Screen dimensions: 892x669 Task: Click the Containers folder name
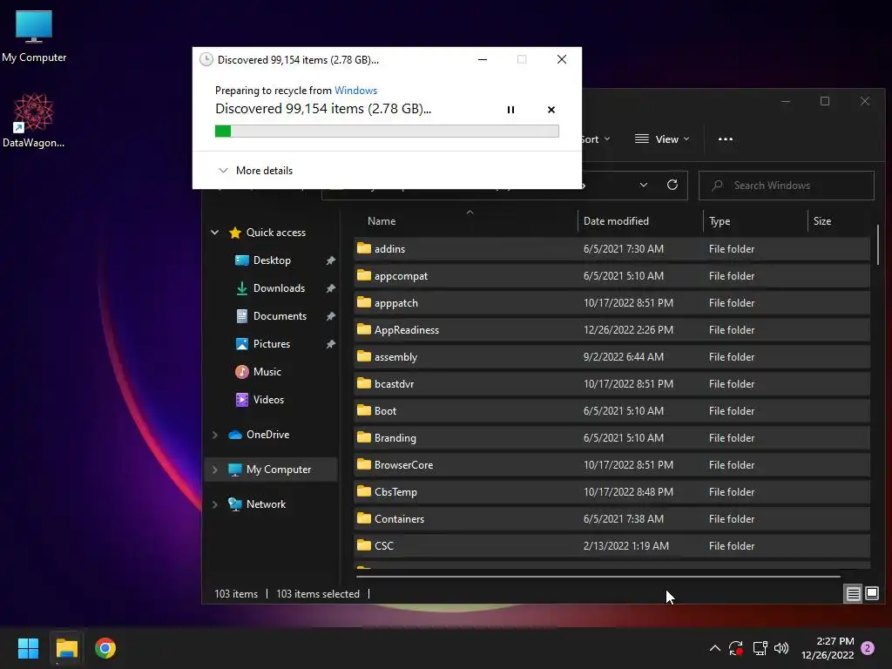click(399, 519)
